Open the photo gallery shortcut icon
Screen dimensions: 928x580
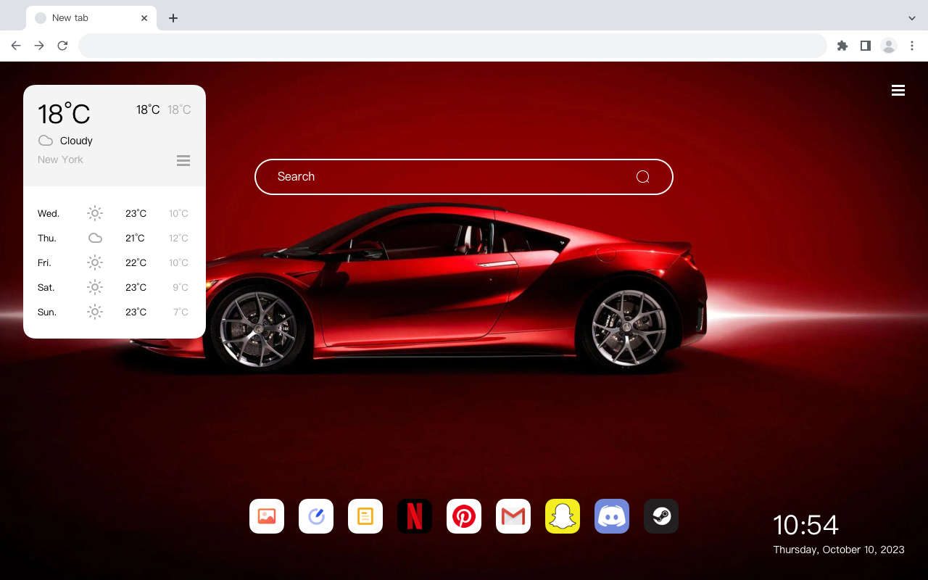pyautogui.click(x=267, y=516)
